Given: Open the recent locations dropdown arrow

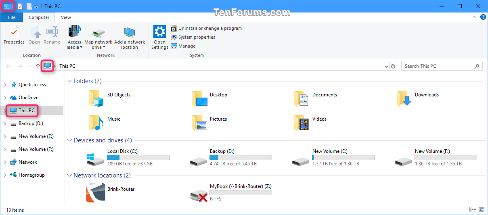Looking at the screenshot, I should coord(30,66).
